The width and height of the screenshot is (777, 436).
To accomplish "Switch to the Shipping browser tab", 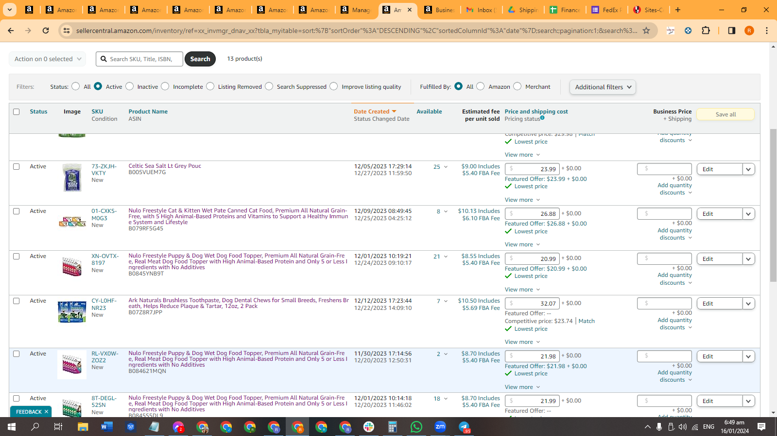I will click(x=523, y=10).
